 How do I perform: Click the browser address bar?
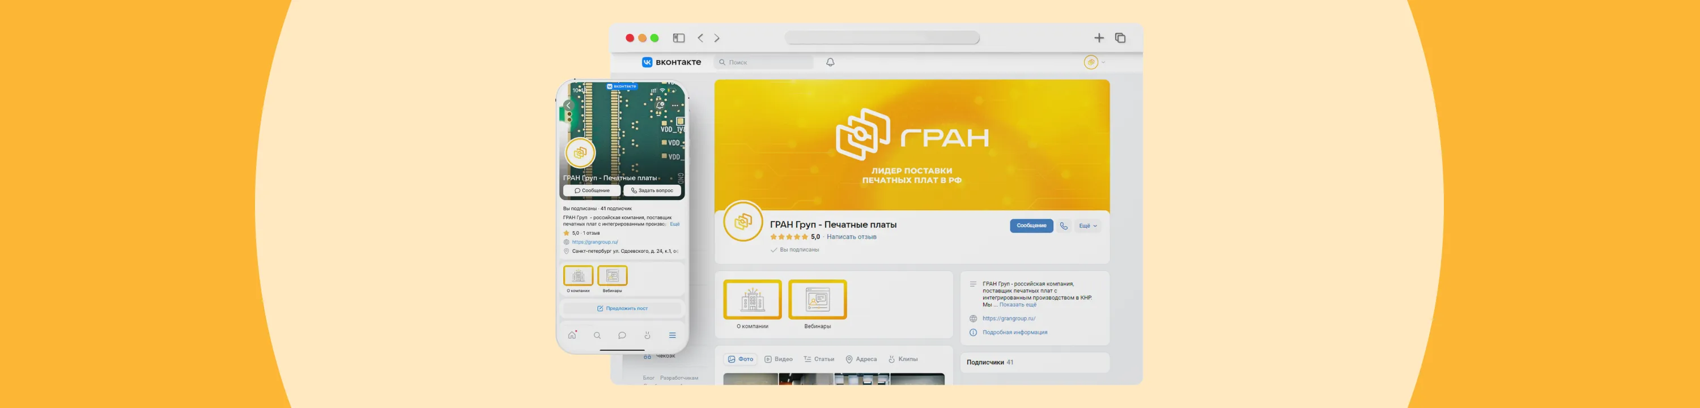pyautogui.click(x=882, y=39)
